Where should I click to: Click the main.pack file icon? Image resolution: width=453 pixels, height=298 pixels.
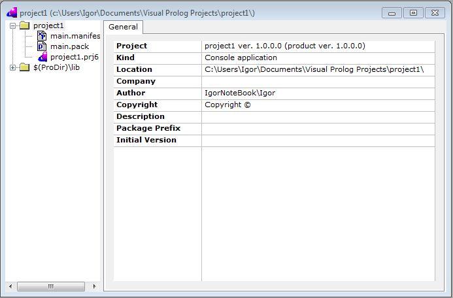42,46
